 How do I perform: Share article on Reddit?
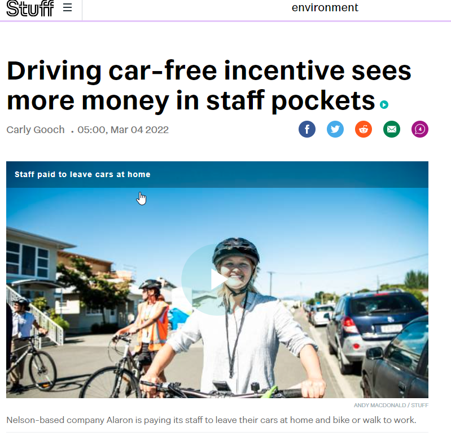(364, 129)
